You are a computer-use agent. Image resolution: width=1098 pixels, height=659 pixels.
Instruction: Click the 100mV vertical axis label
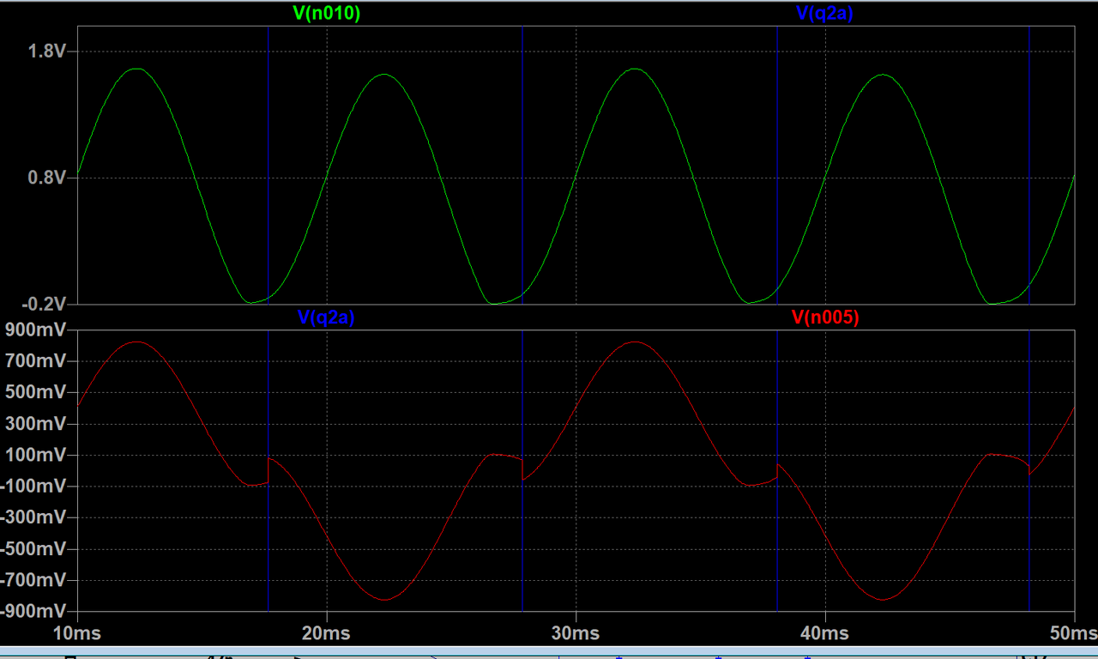(37, 455)
